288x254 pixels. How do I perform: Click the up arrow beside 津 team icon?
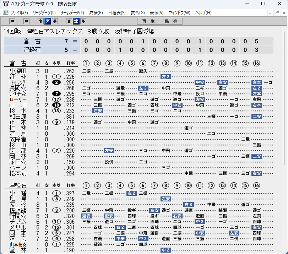tap(69, 21)
